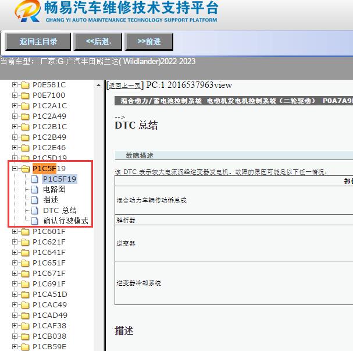Screen dimensions: 353x351
Task: Expand the P1C601F tree node
Action: [x=15, y=231]
